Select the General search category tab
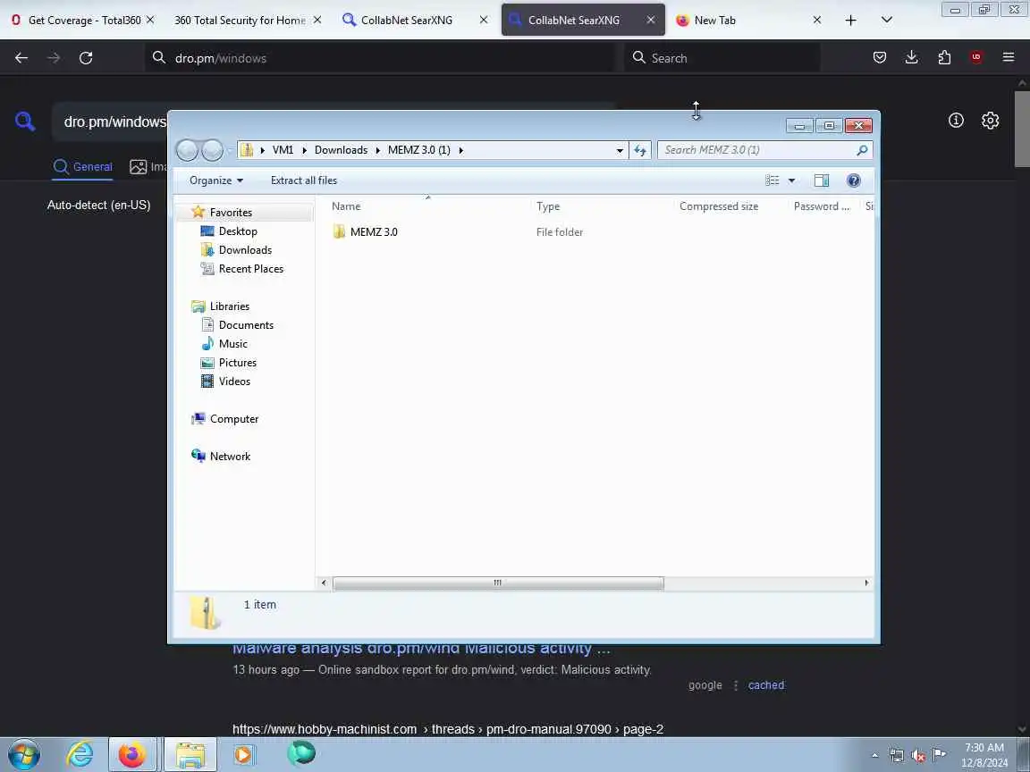 pyautogui.click(x=83, y=167)
